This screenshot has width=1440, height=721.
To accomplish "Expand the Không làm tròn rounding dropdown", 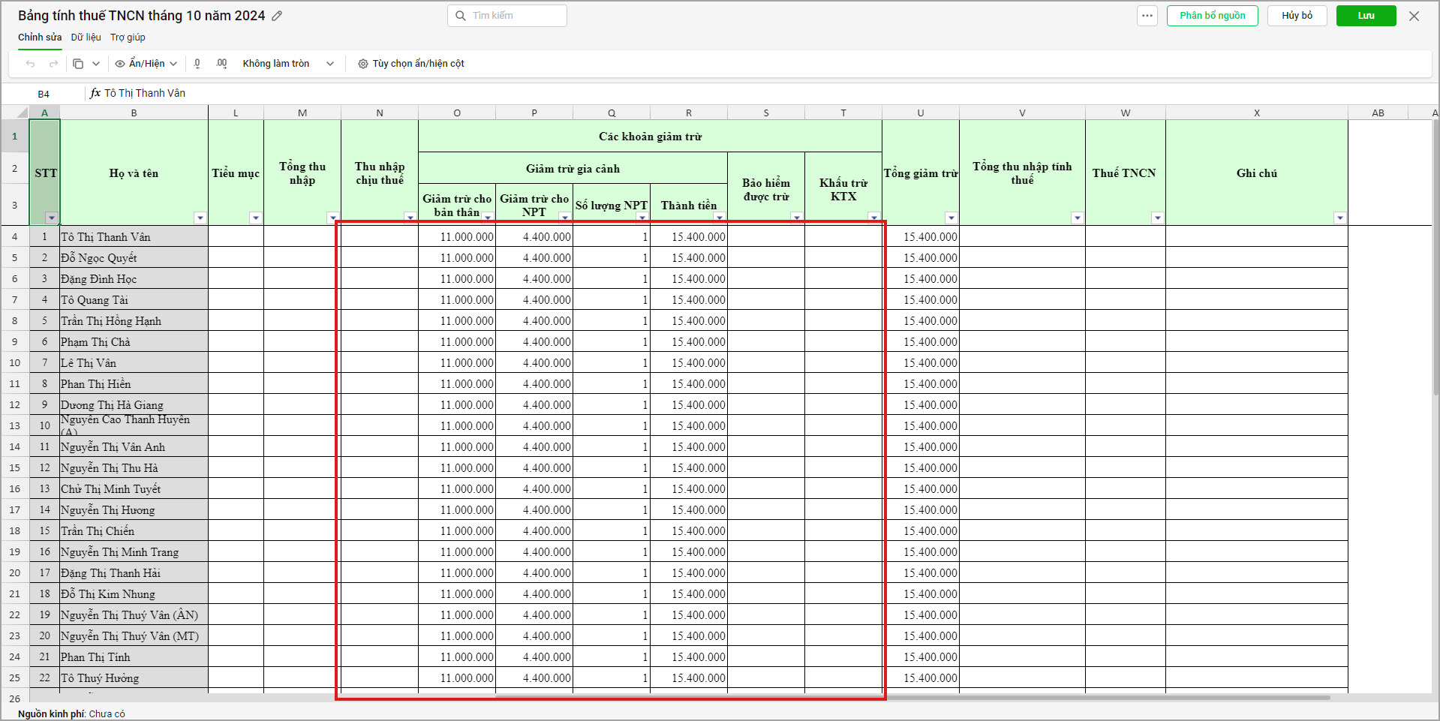I will pyautogui.click(x=329, y=64).
